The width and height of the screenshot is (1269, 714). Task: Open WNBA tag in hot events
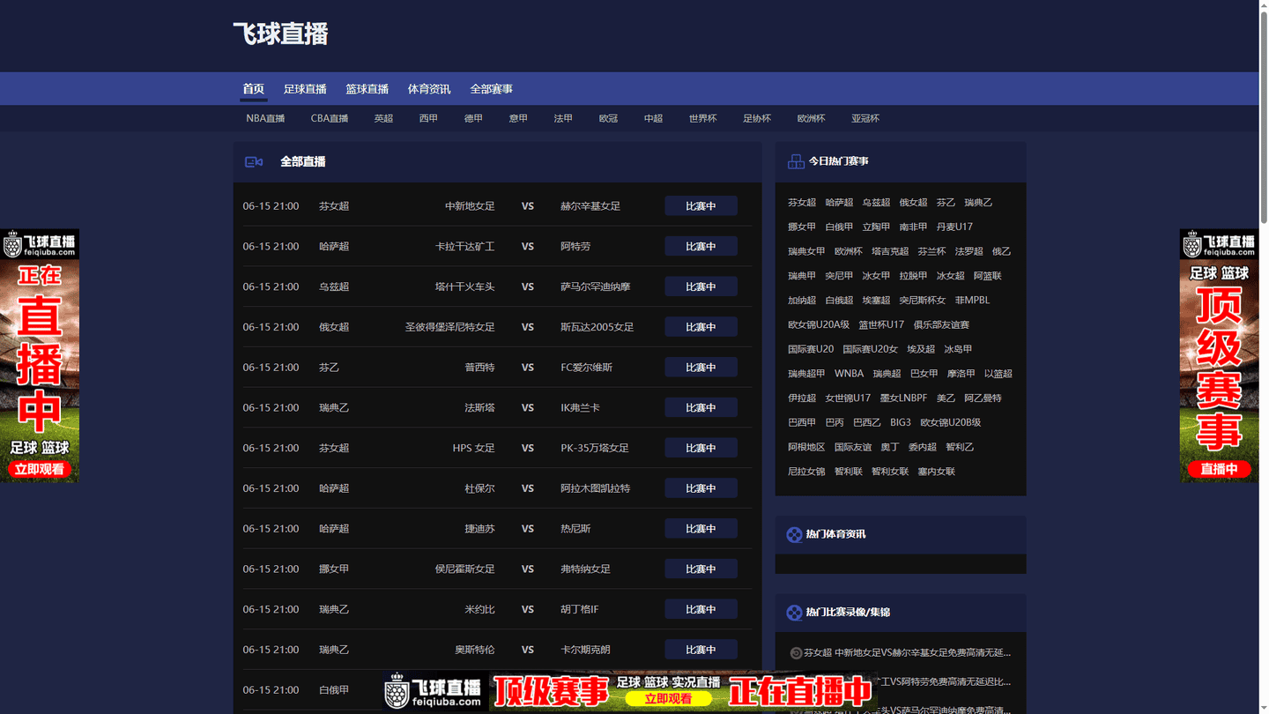(x=849, y=374)
